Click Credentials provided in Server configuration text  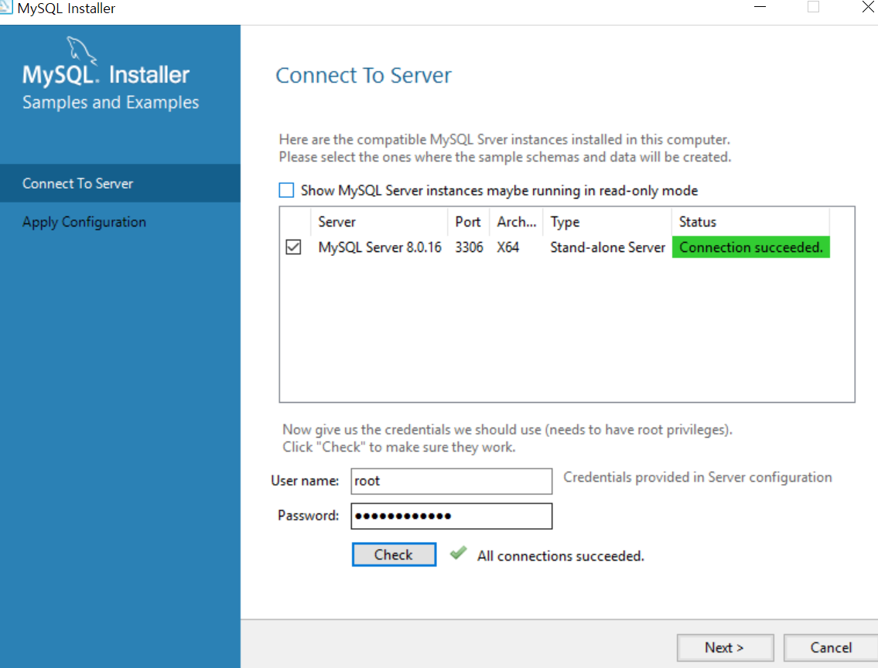tap(698, 477)
